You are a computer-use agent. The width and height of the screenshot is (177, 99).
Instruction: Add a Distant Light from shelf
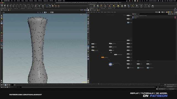click(114, 6)
